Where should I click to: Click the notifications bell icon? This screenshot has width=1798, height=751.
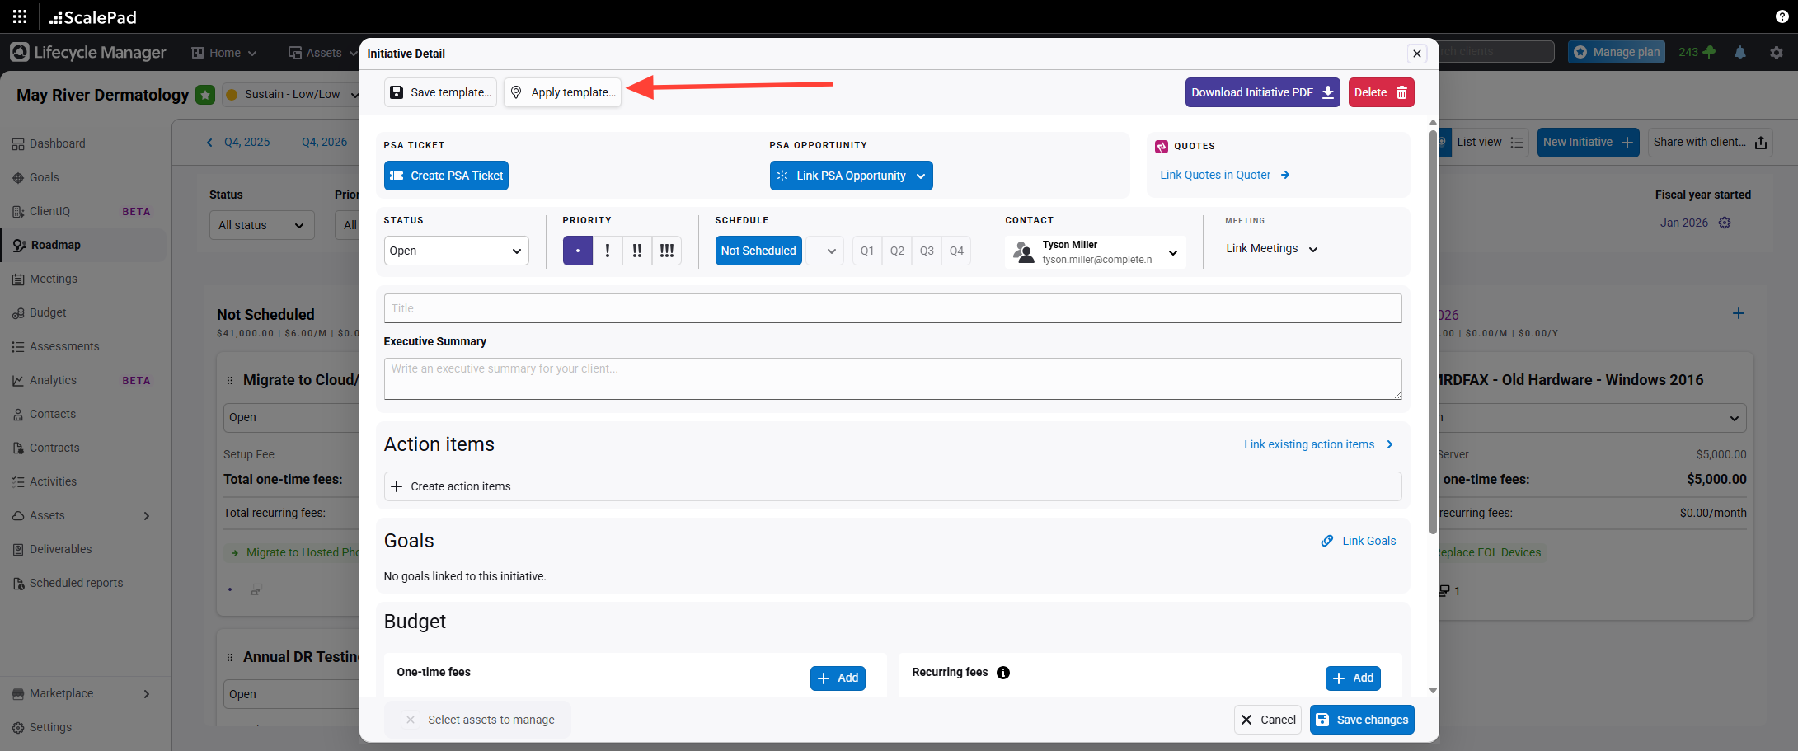[1740, 52]
